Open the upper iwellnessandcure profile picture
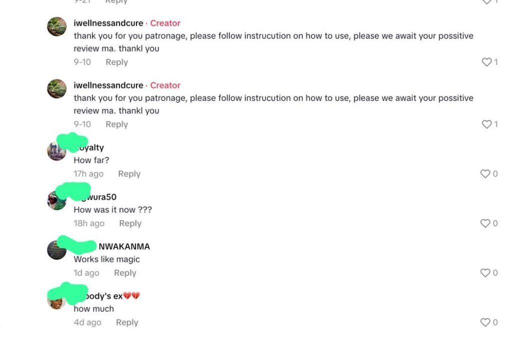Image resolution: width=512 pixels, height=340 pixels. [x=56, y=26]
